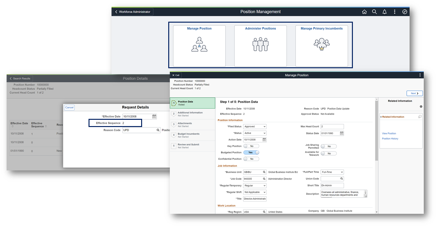Click the Next button

click(x=415, y=93)
